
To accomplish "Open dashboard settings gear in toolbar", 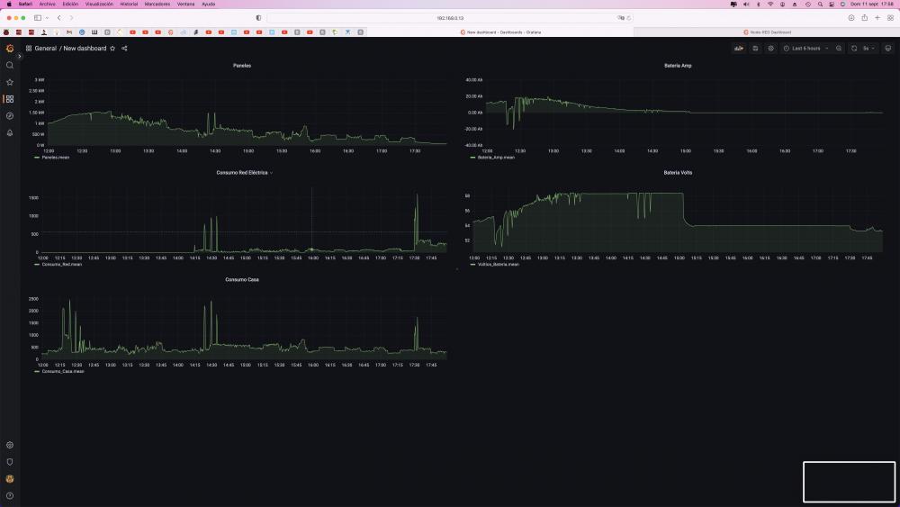I will click(x=771, y=49).
